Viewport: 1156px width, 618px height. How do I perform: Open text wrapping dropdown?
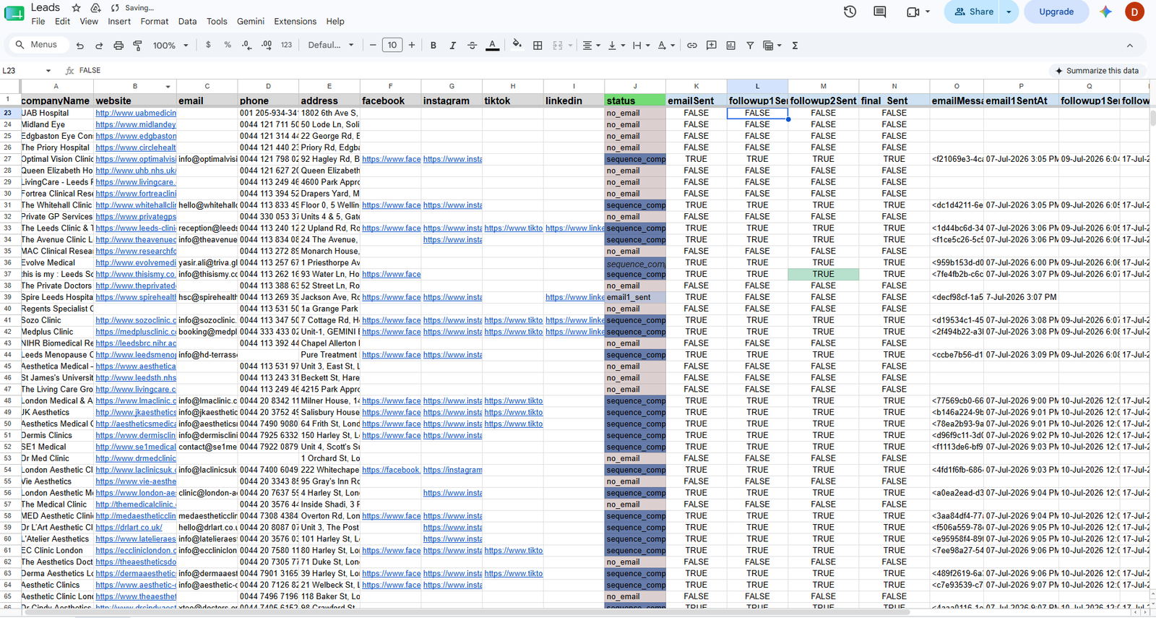coord(641,46)
